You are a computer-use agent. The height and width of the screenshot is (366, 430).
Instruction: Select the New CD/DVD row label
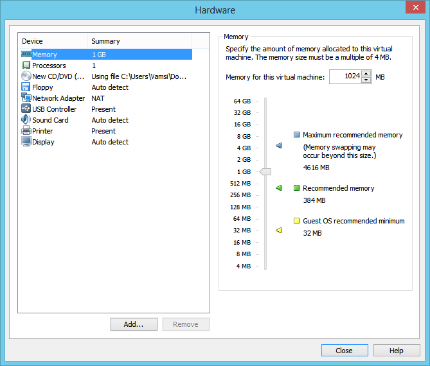[x=58, y=76]
